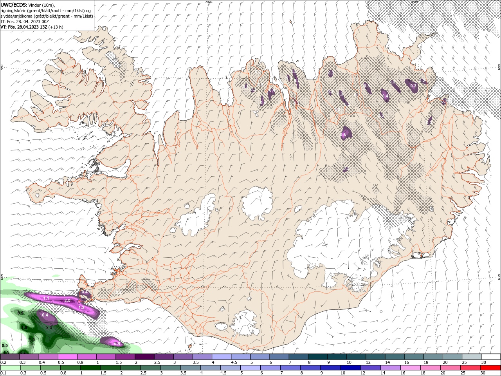Click the palest green swatch between 0.1 and 0.3, lower legend row
Viewport: 501px width, 376px height.
point(10,368)
